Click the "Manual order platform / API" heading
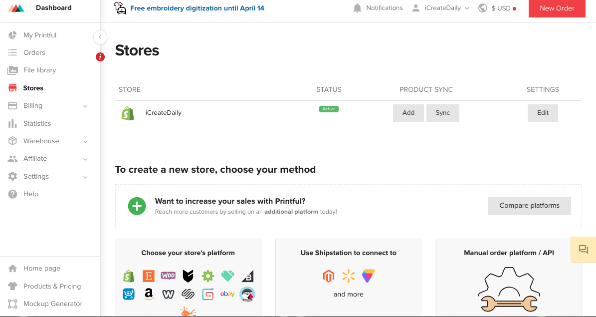The image size is (596, 317). click(509, 253)
